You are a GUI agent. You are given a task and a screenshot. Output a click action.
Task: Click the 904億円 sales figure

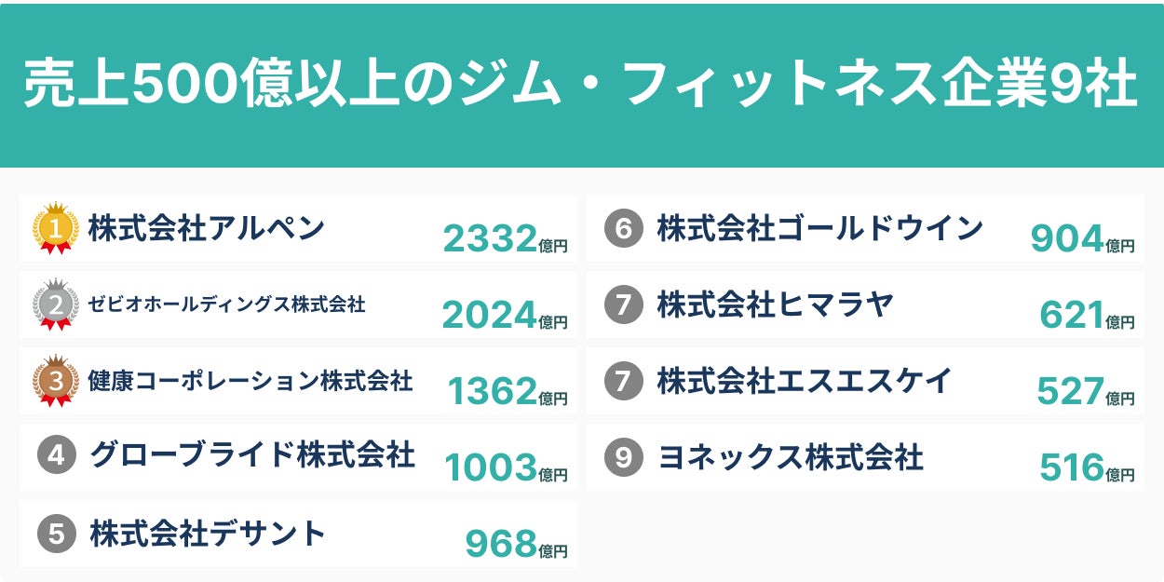pos(1081,240)
